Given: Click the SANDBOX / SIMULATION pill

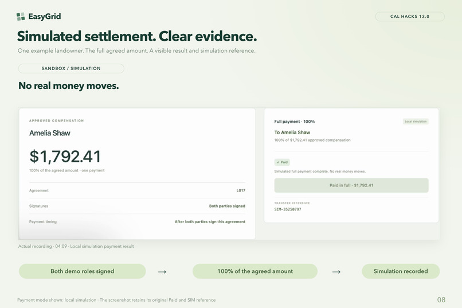Looking at the screenshot, I should click(x=71, y=68).
